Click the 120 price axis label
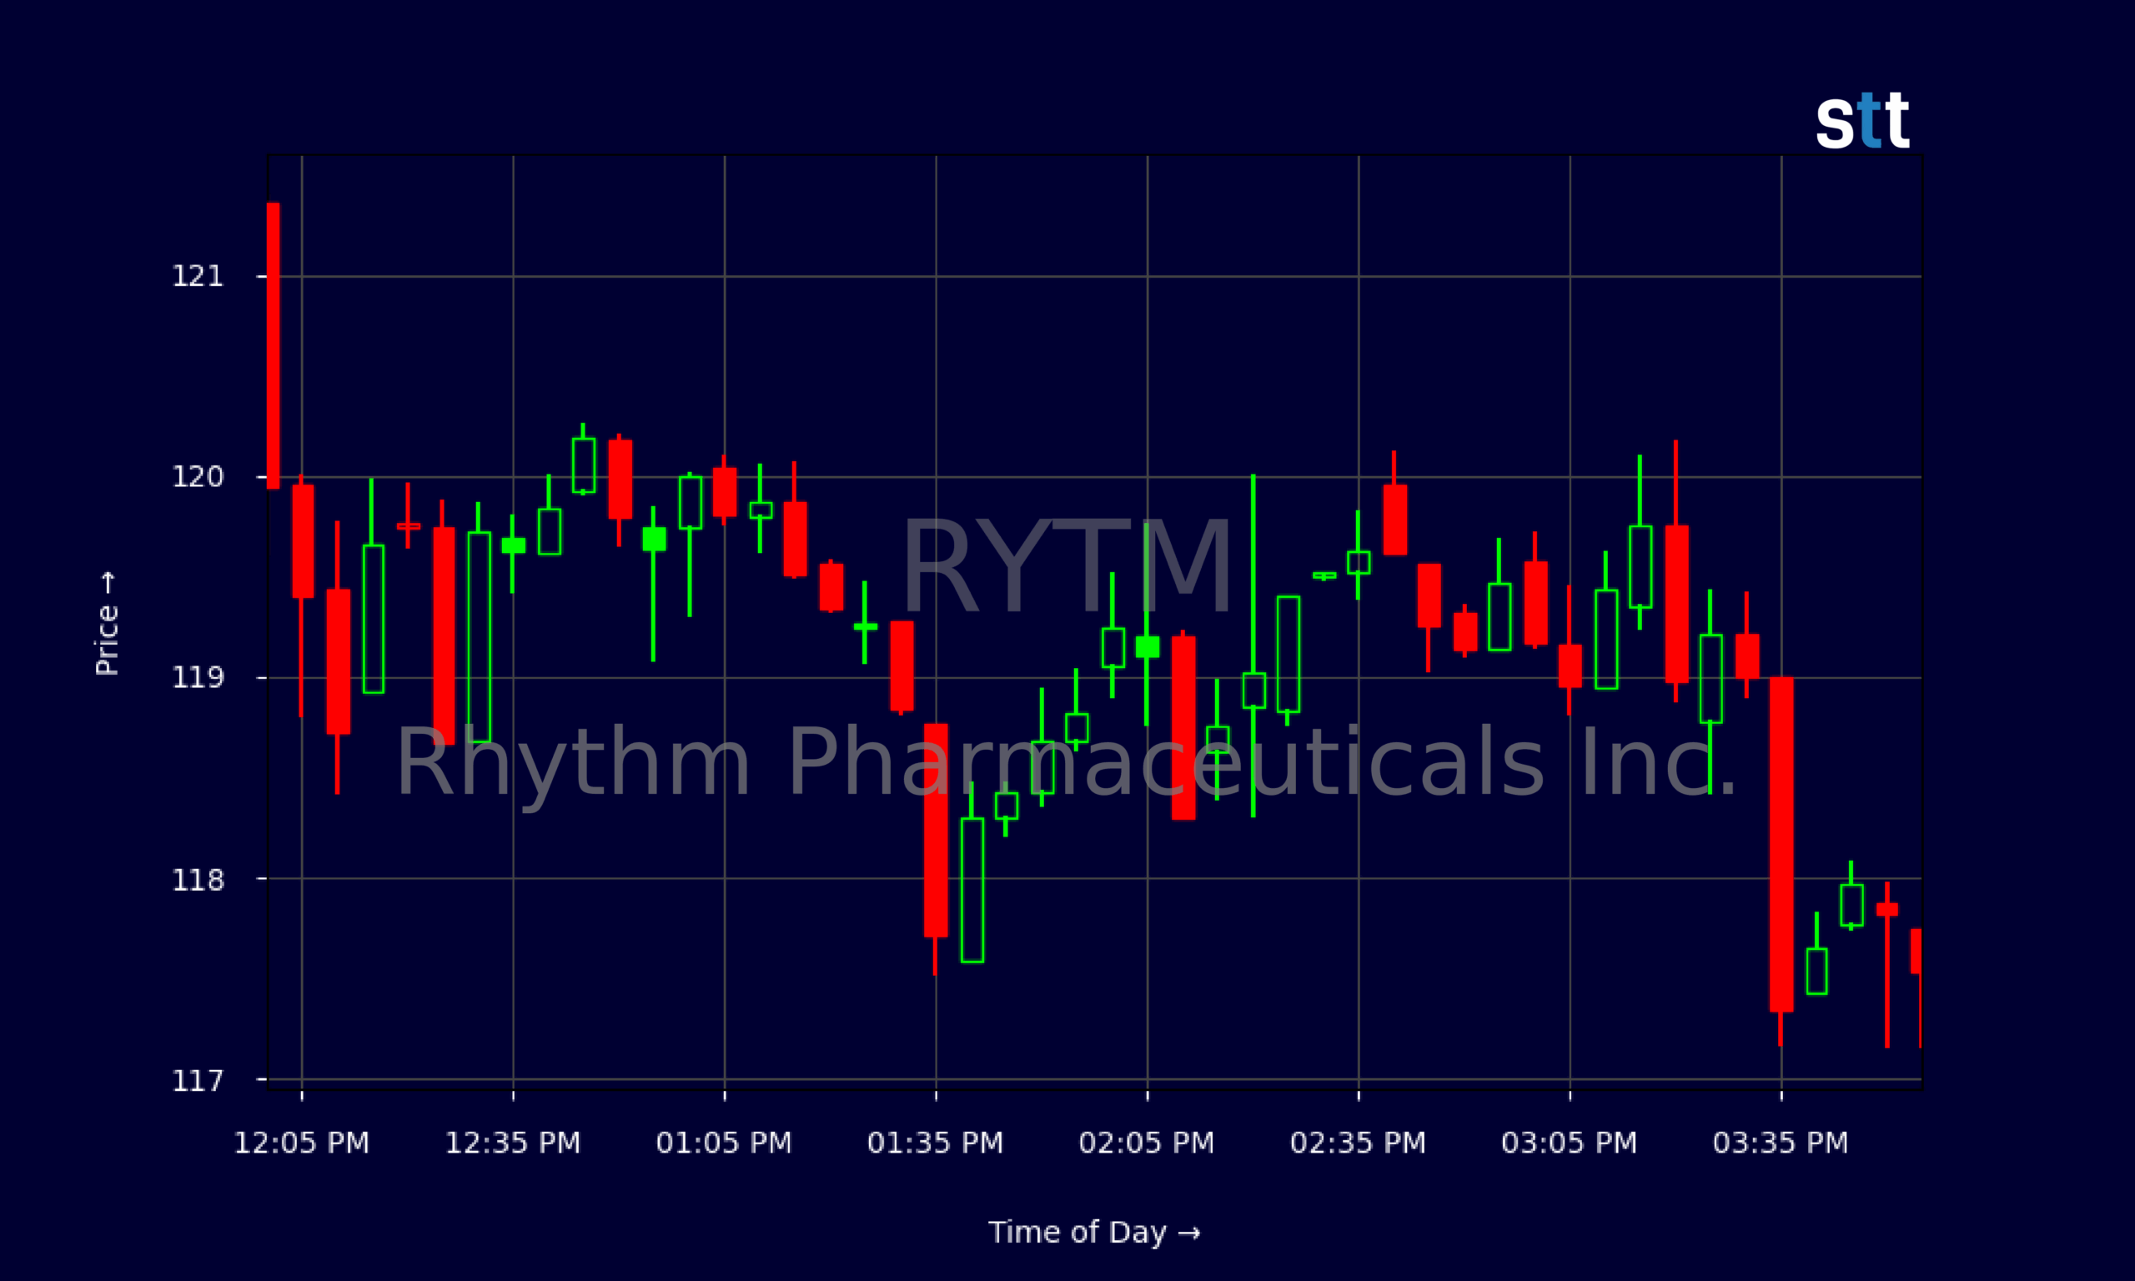This screenshot has height=1281, width=2135. click(198, 476)
